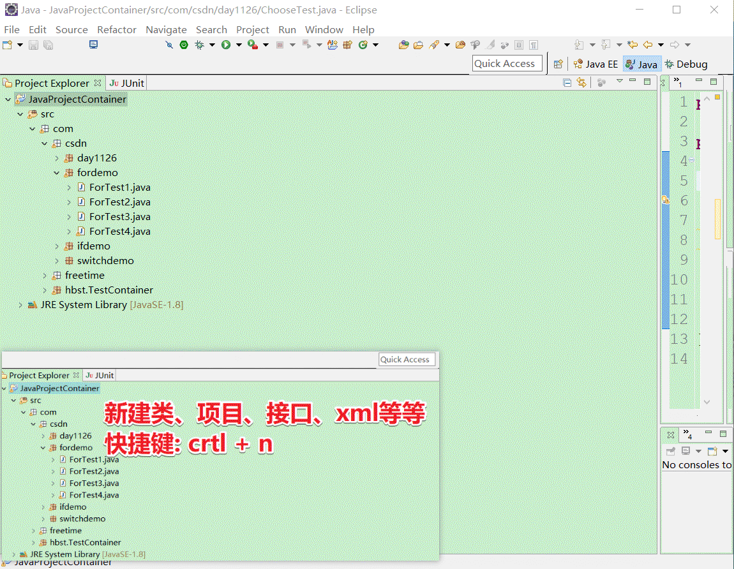Open the Run configurations dropdown arrow
This screenshot has height=569, width=734.
tap(239, 45)
